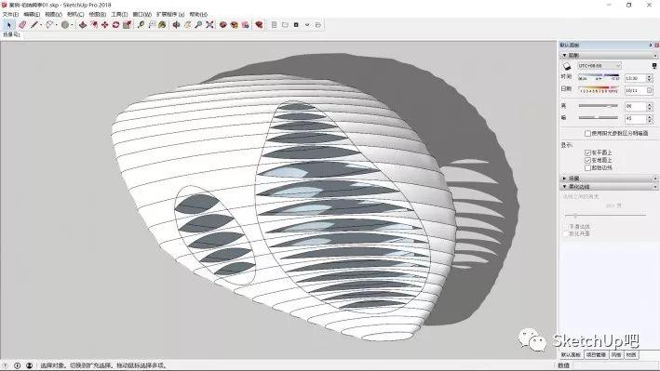This screenshot has width=660, height=371.
Task: Enable use sun for shading checkbox
Action: 587,133
